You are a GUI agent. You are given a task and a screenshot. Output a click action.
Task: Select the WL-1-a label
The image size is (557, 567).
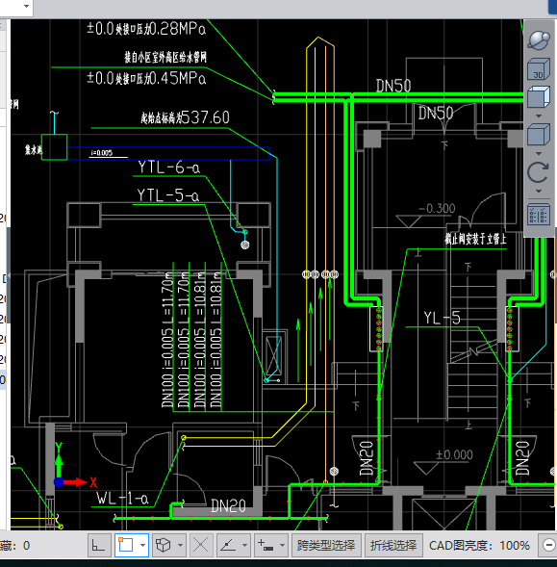click(x=122, y=499)
